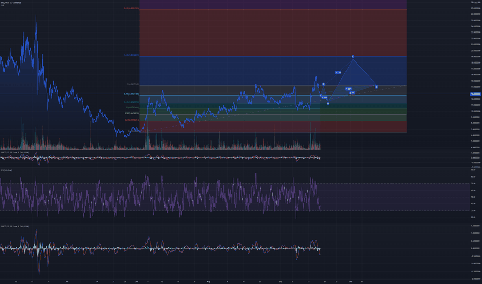
Task: Click the 1.618 Fibonacci level label
Action: pos(131,55)
